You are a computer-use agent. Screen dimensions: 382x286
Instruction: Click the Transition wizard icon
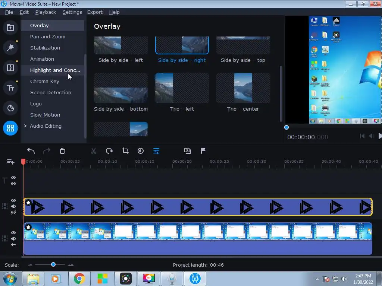188,151
